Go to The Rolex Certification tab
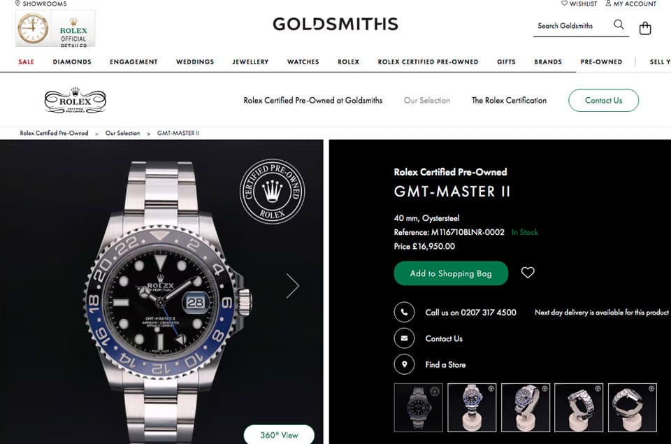The image size is (671, 444). click(x=509, y=100)
